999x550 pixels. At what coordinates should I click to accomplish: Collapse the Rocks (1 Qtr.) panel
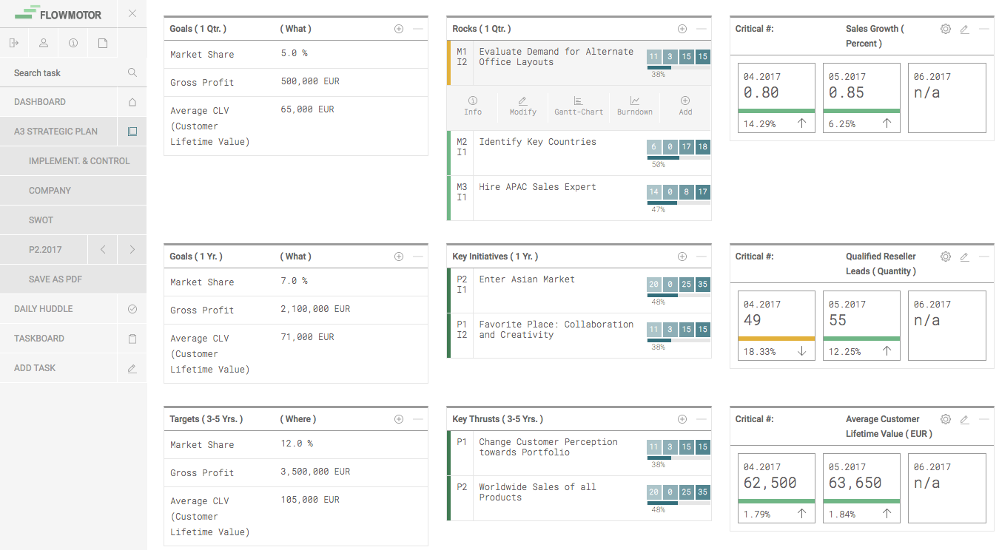click(702, 29)
